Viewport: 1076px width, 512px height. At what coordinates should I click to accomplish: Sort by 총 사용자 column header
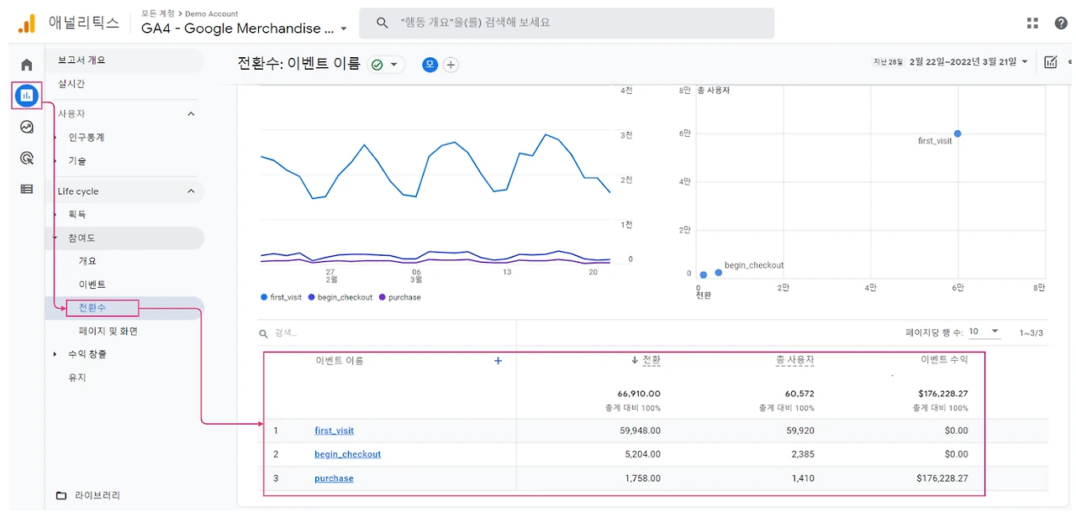point(795,360)
